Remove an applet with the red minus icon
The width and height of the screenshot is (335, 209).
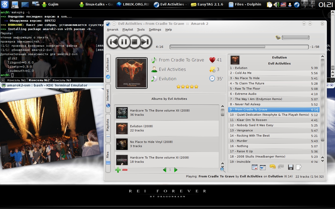click(x=125, y=170)
